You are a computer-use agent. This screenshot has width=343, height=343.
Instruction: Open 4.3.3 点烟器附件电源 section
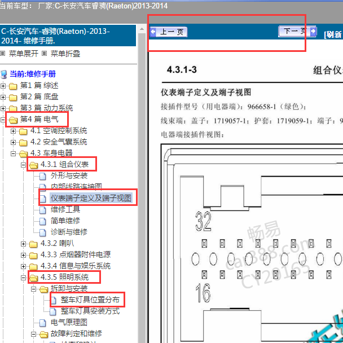(76, 254)
